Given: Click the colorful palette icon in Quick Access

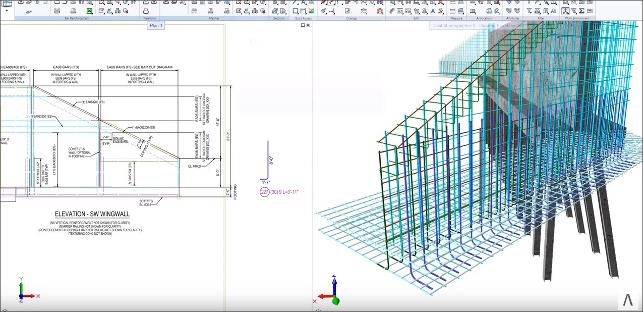Looking at the screenshot, I should click(x=311, y=11).
